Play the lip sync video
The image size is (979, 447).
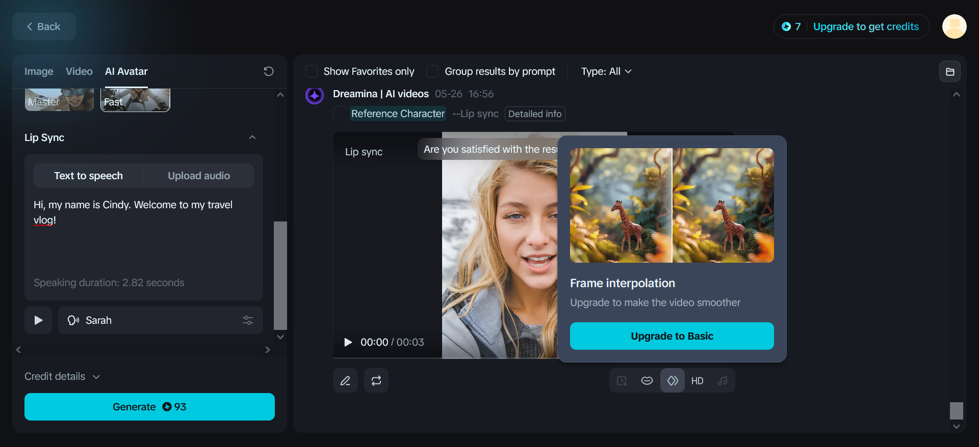pos(348,342)
